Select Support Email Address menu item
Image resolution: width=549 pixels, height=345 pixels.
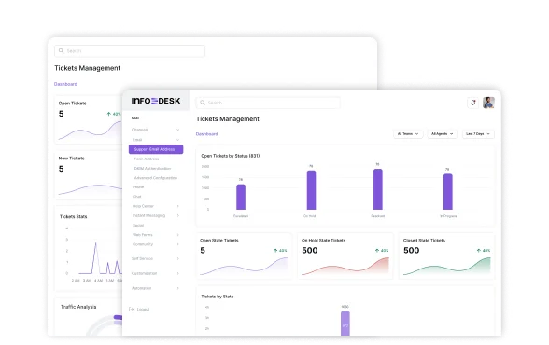coord(156,149)
